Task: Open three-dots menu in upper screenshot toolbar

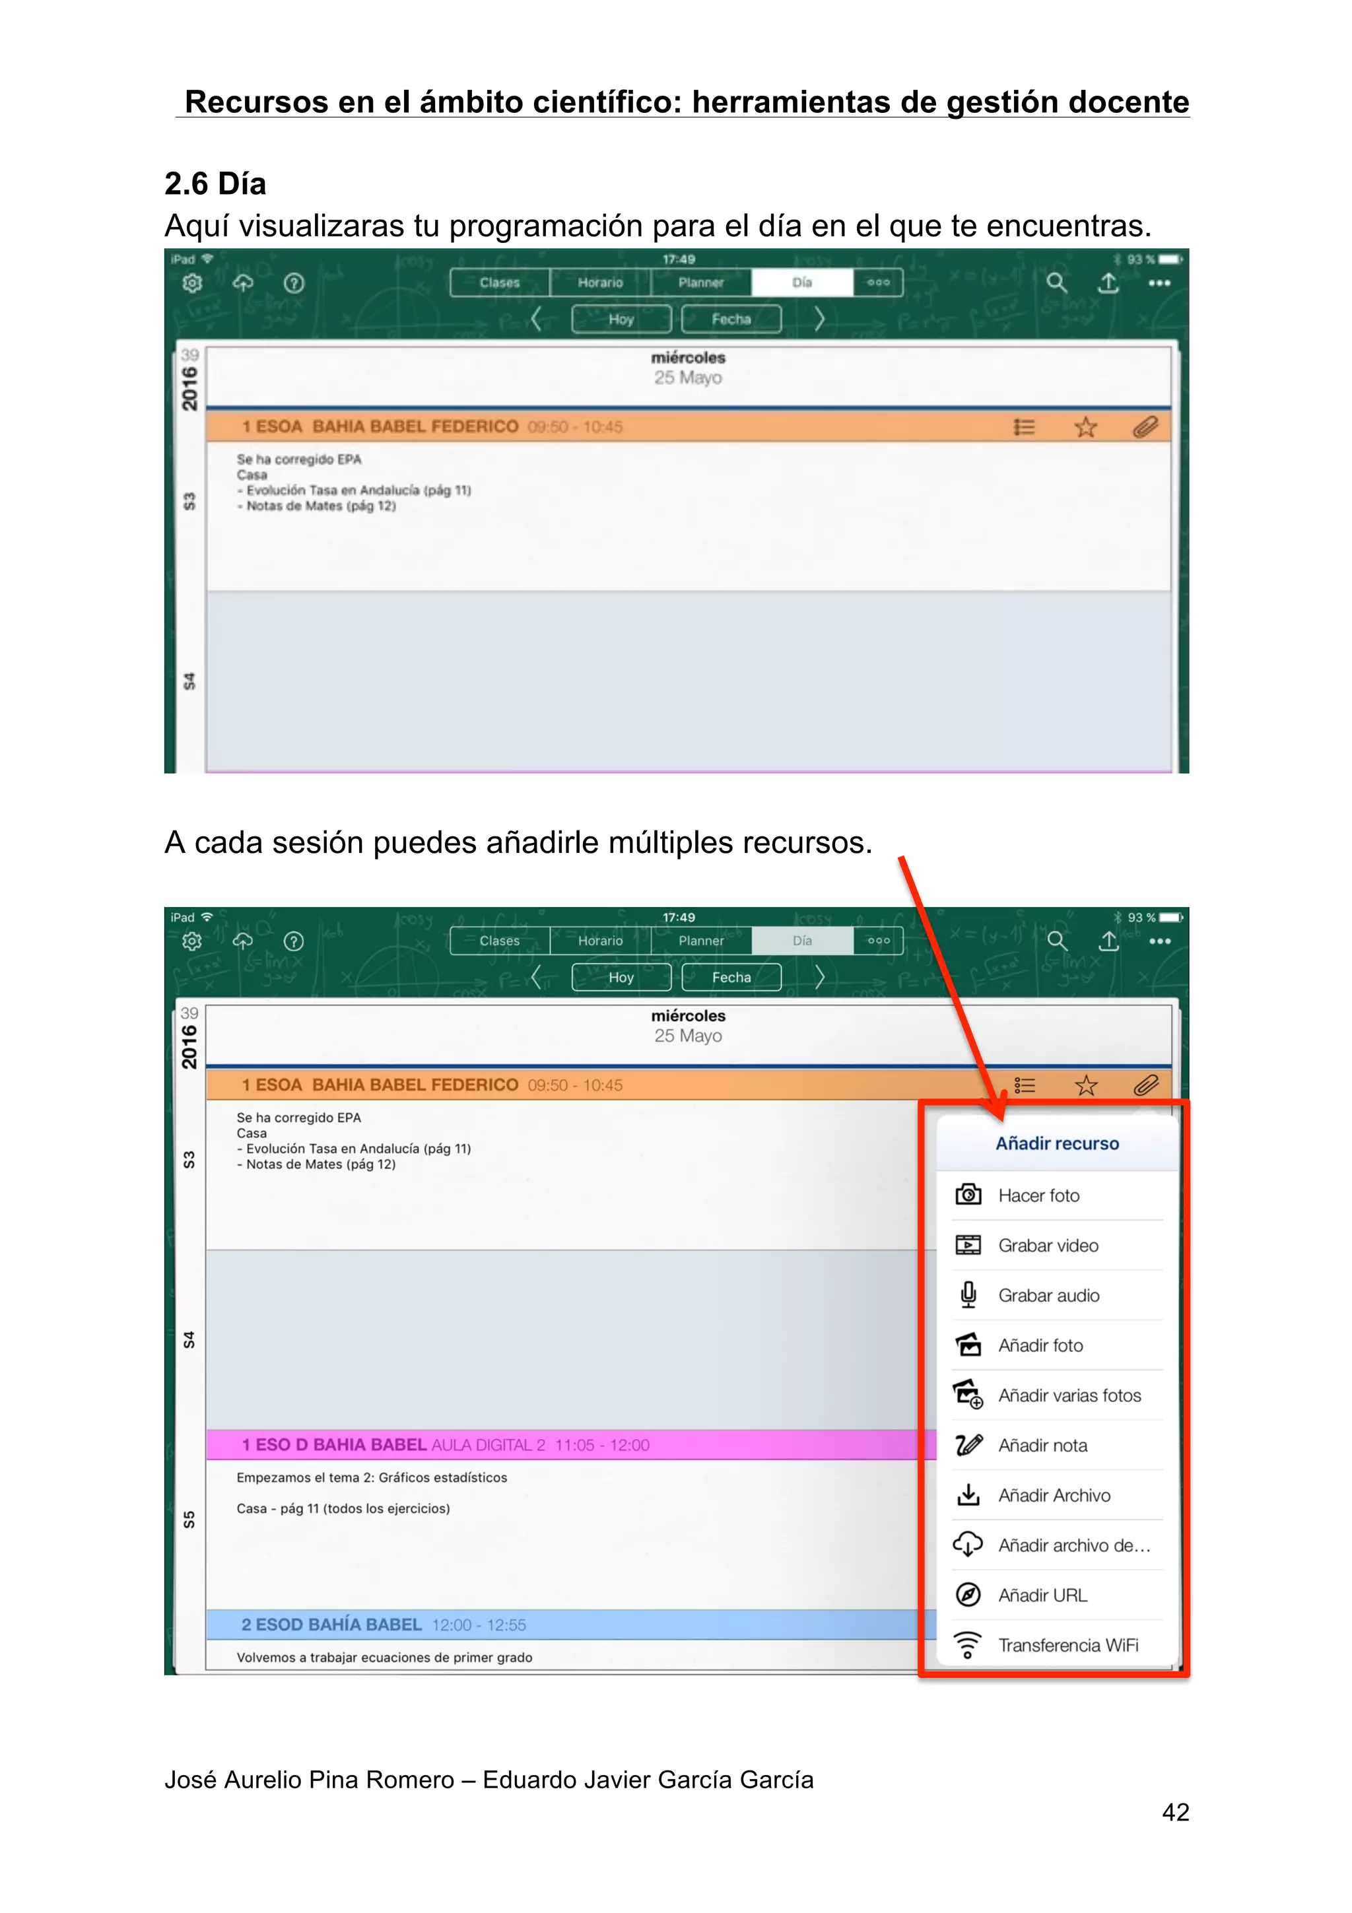Action: 1160,283
